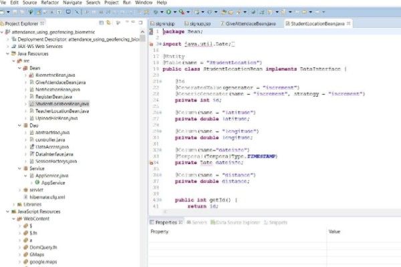Open the Debug button dropdown arrow

pos(162,12)
